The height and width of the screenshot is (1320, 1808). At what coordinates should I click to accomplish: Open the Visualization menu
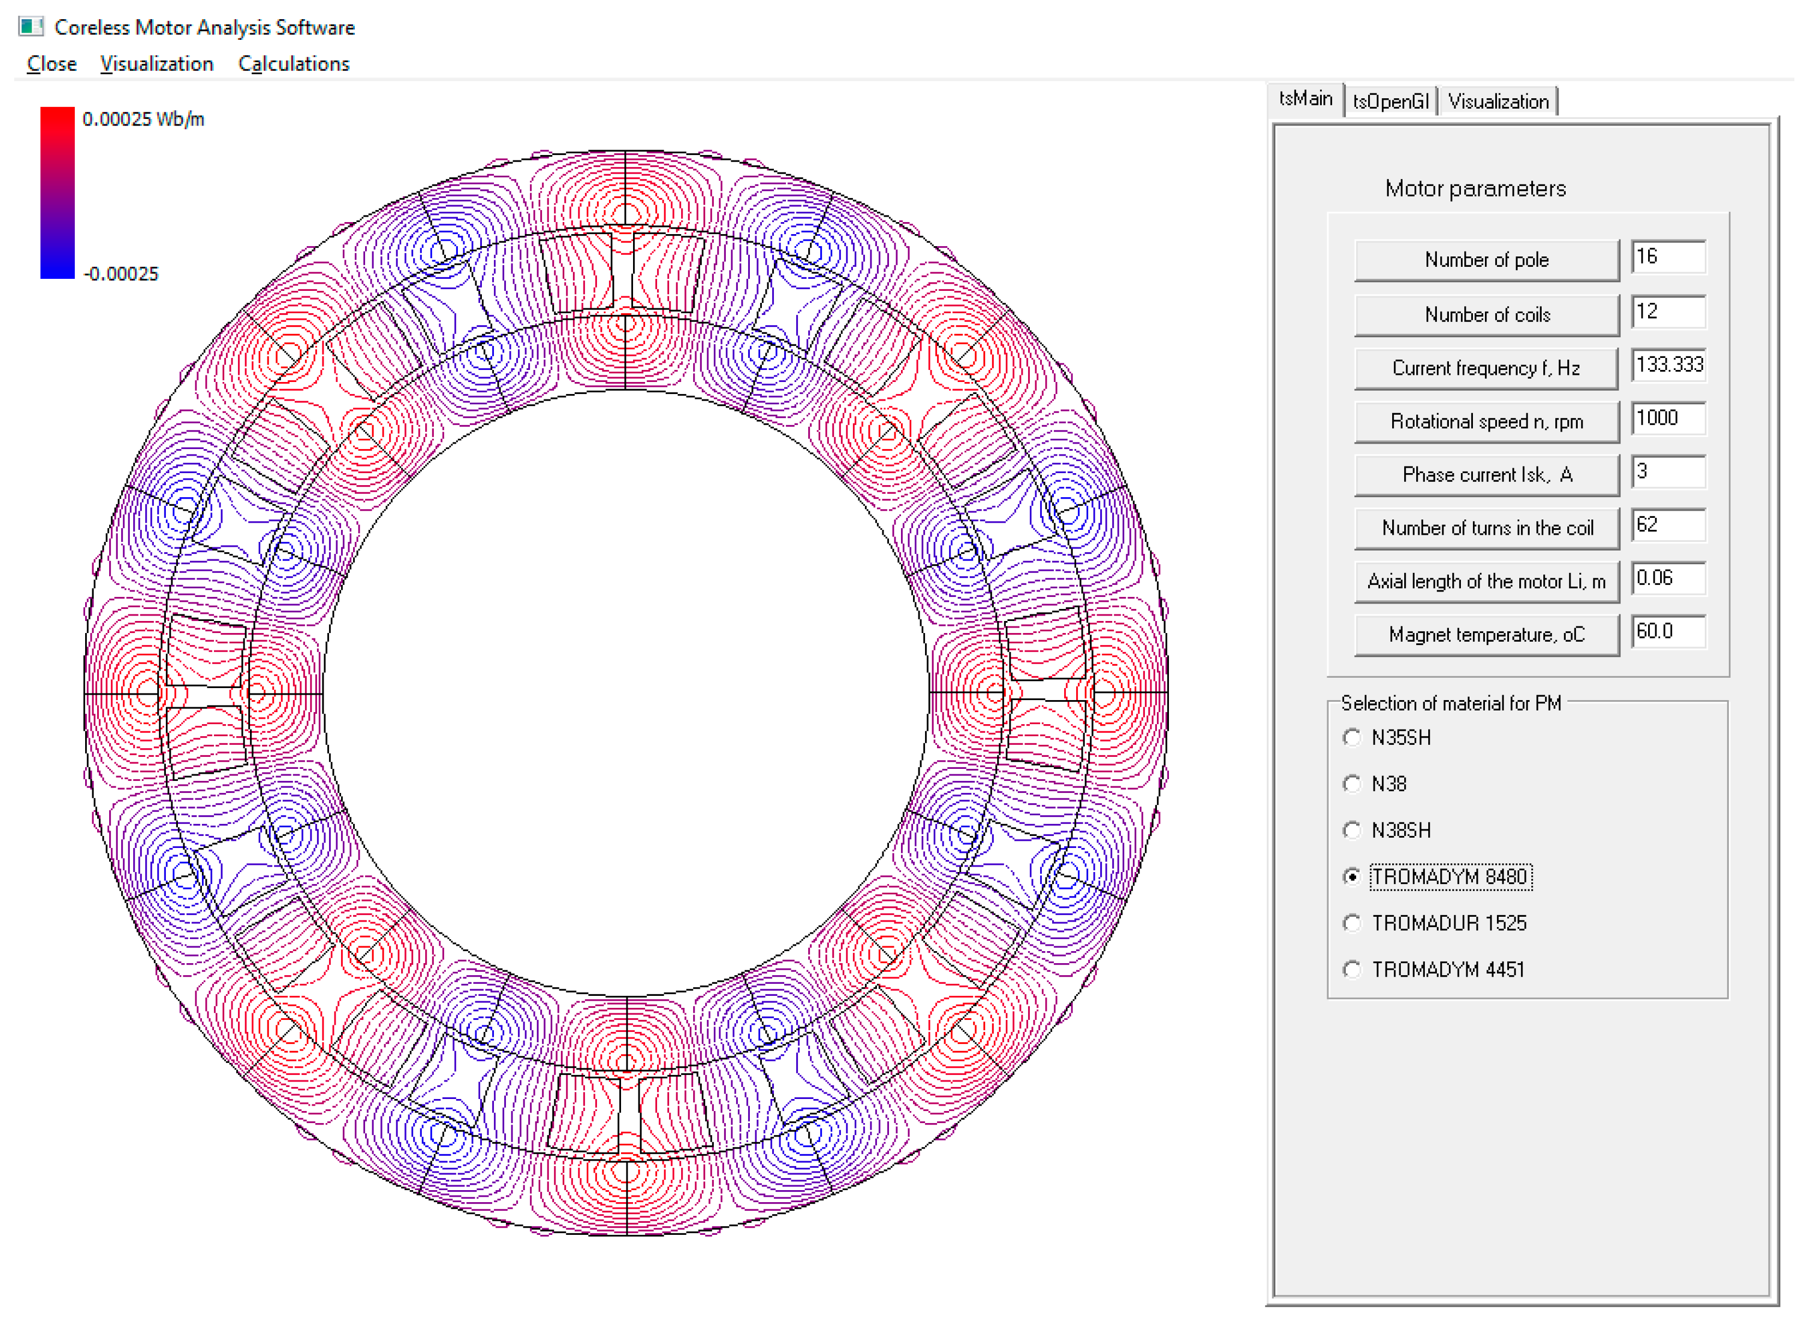157,64
